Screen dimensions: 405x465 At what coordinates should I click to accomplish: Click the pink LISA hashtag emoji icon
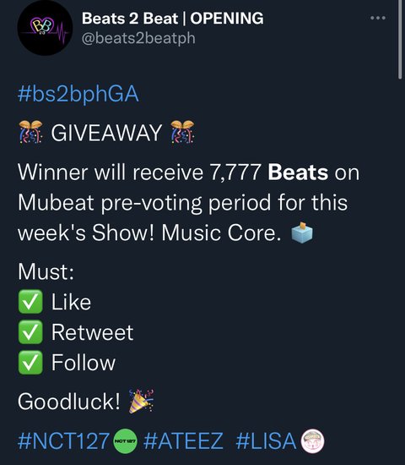click(x=312, y=441)
